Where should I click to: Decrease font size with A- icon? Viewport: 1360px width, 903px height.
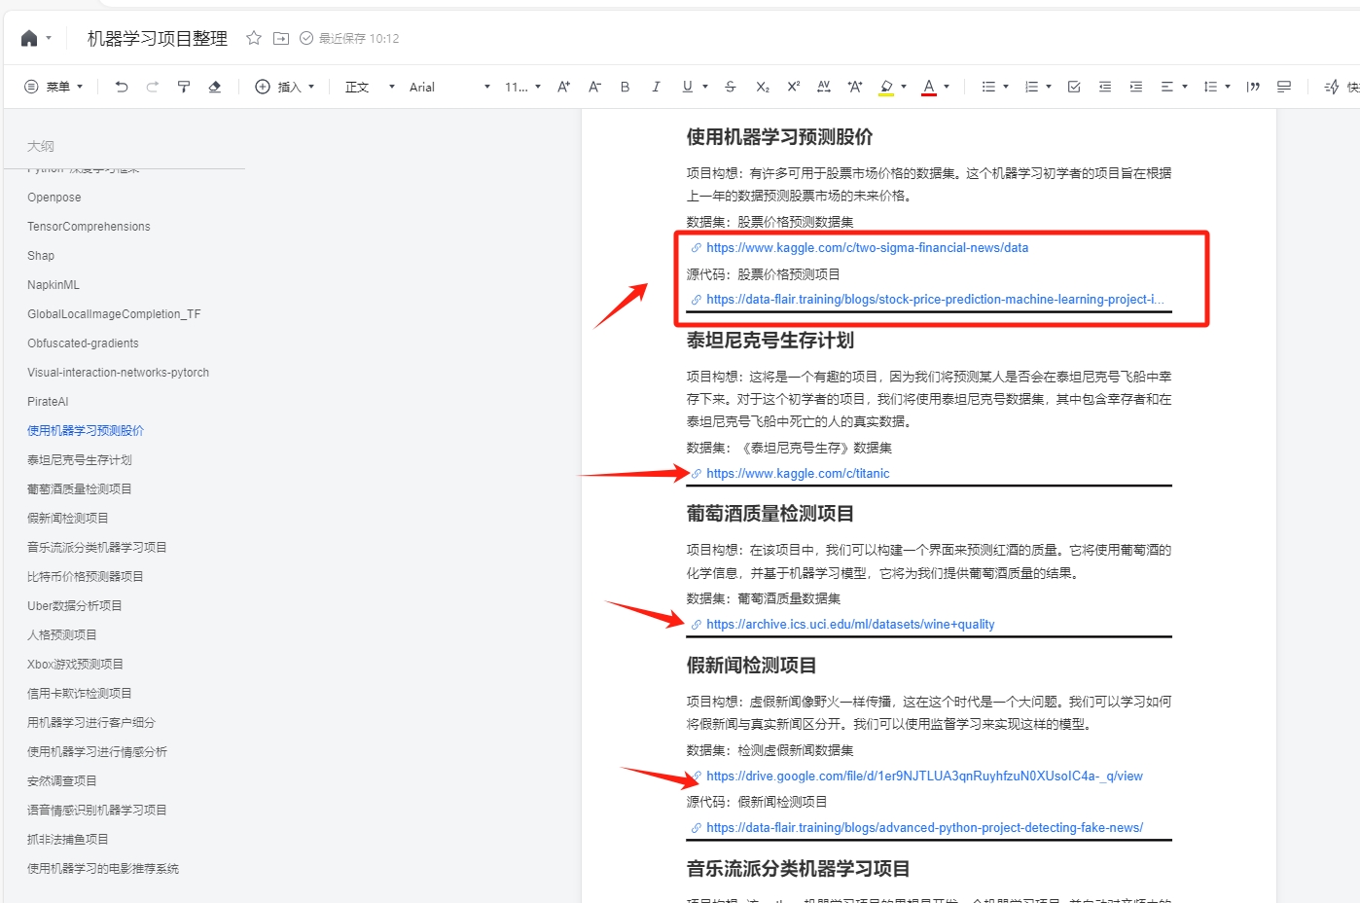click(x=595, y=87)
